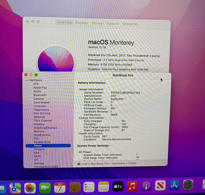Switch to the Overview tab
Image resolution: width=205 pixels, height=195 pixels.
(65, 22)
